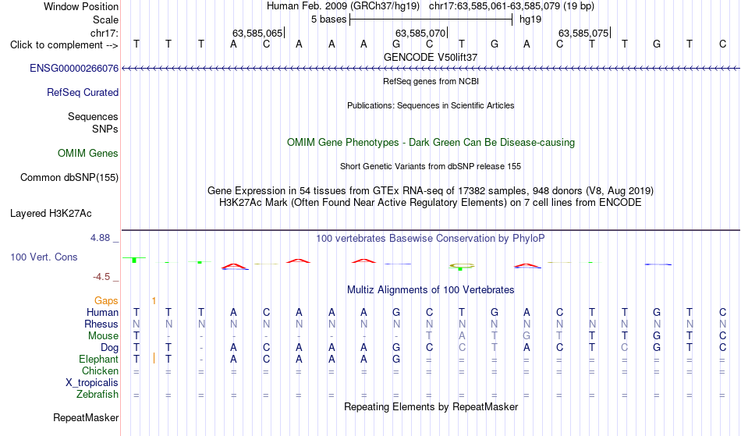This screenshot has width=741, height=436.
Task: Click the OMIM Gene Phenotypes title
Action: [431, 142]
